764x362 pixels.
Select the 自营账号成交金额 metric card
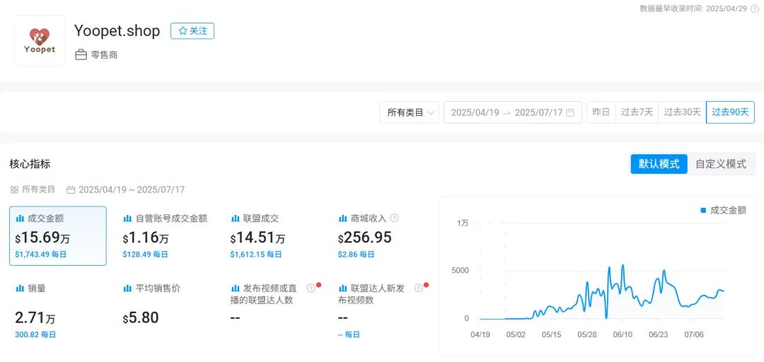coord(165,236)
